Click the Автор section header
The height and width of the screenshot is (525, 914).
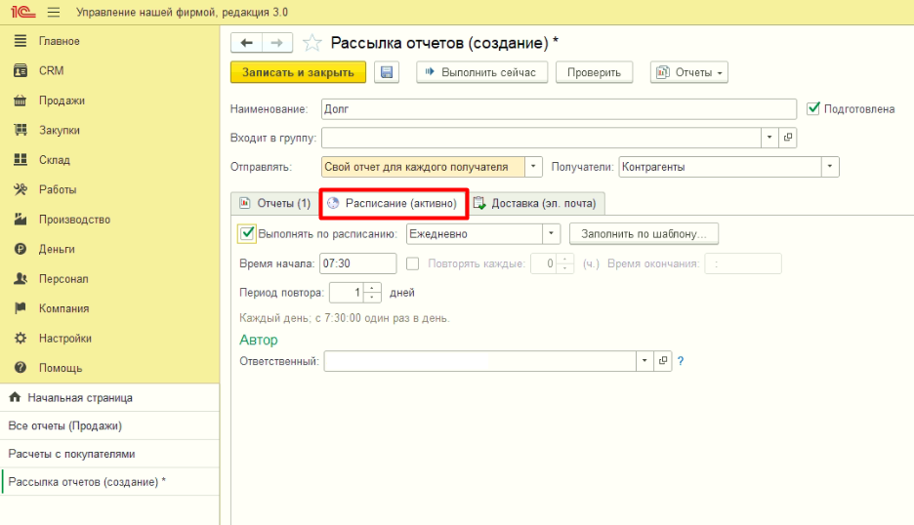pos(258,340)
